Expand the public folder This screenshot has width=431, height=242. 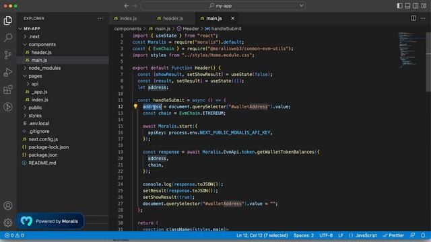click(x=35, y=108)
